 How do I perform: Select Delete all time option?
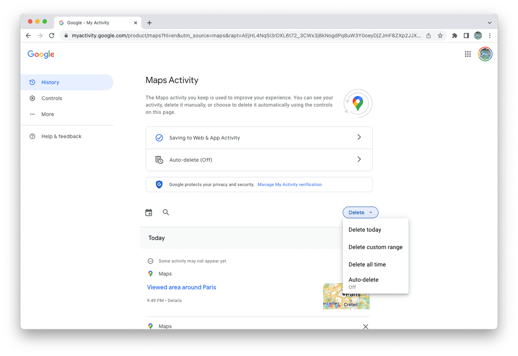coord(367,265)
